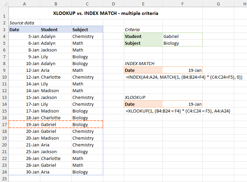The height and width of the screenshot is (182, 247).
Task: Select column A header
Action: click(24, 4)
